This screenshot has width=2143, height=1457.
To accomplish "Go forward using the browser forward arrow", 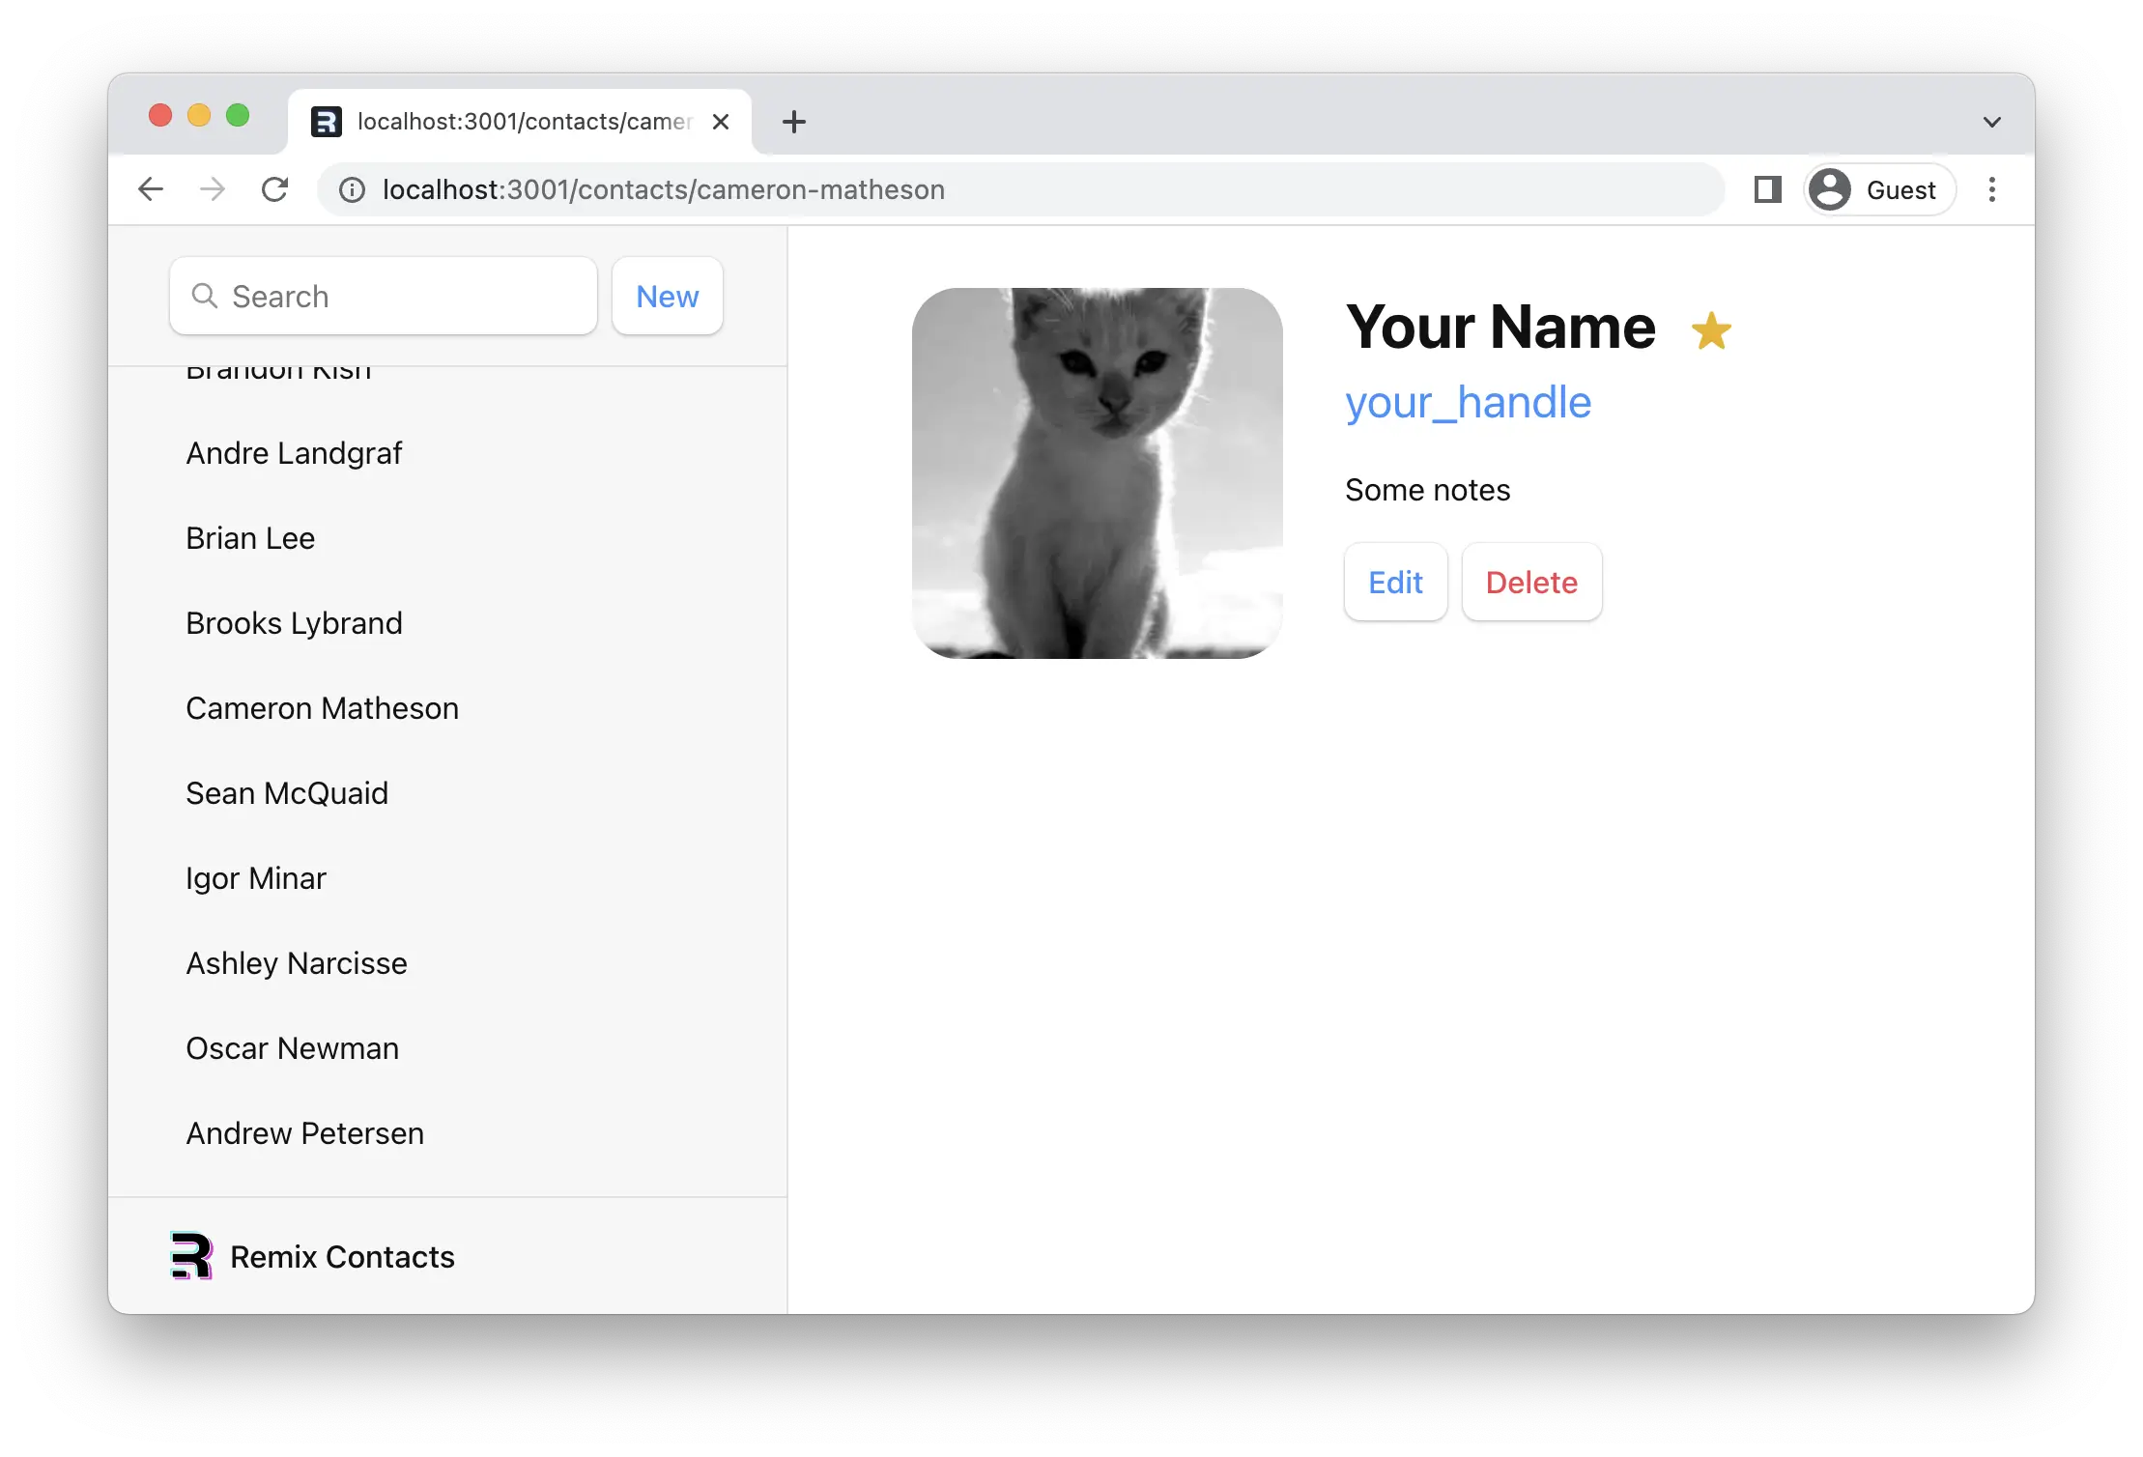I will [213, 189].
